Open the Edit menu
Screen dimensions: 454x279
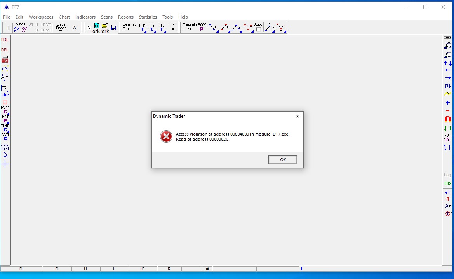coord(19,17)
